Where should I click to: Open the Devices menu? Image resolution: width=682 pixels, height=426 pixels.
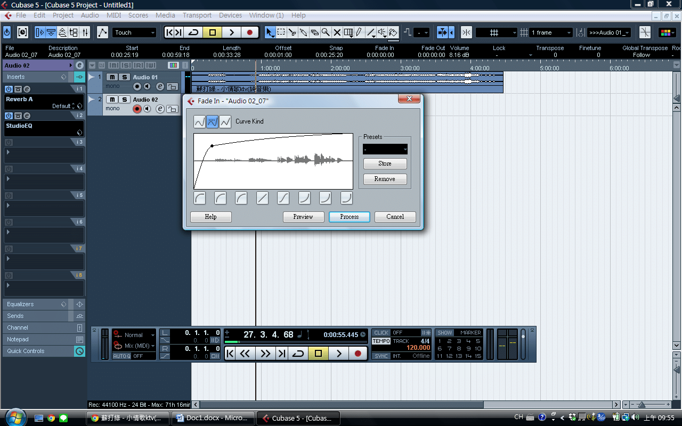point(230,15)
